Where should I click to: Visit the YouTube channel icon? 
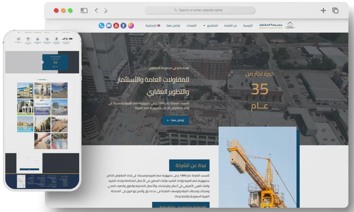115,25
